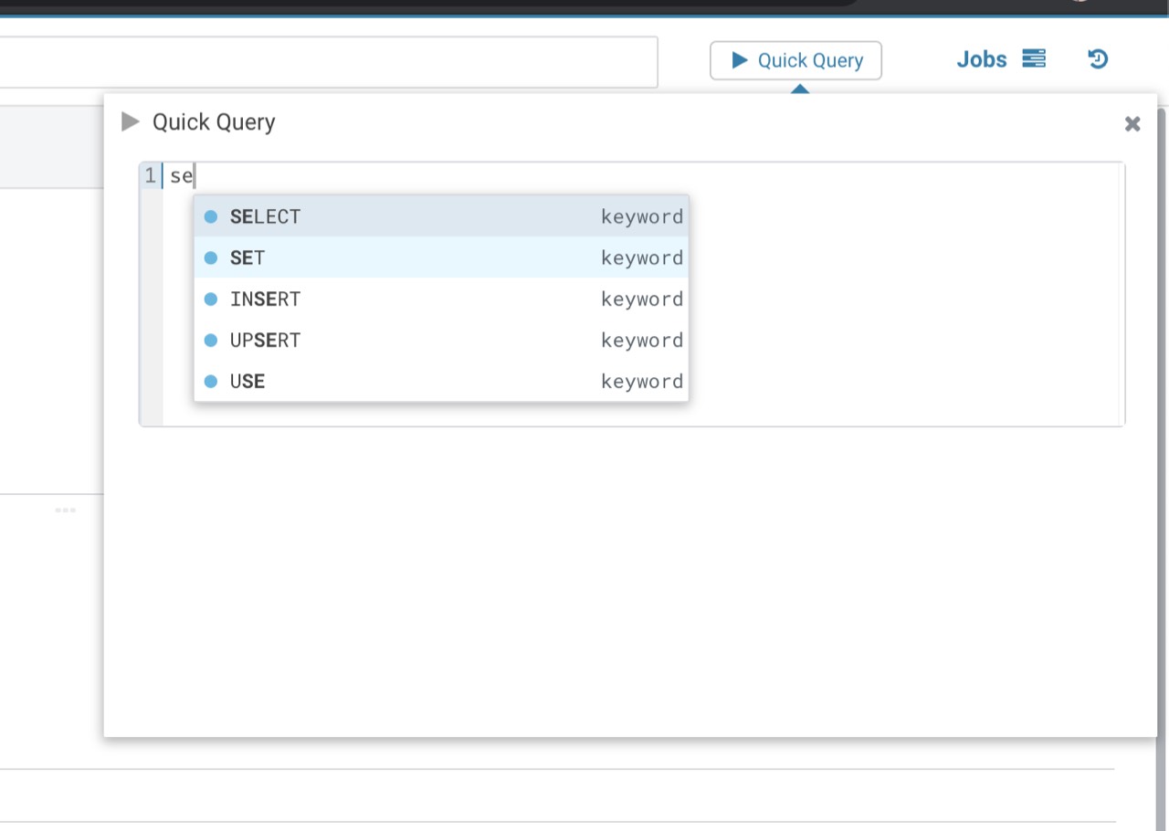The height and width of the screenshot is (831, 1169).
Task: Open the Jobs panel
Action: tap(1000, 59)
